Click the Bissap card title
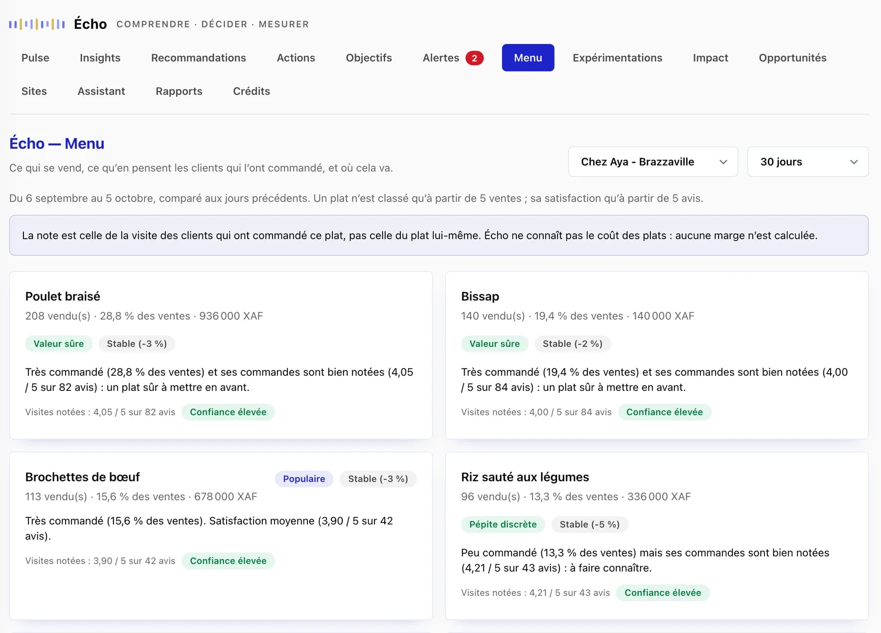Image resolution: width=881 pixels, height=633 pixels. [480, 296]
